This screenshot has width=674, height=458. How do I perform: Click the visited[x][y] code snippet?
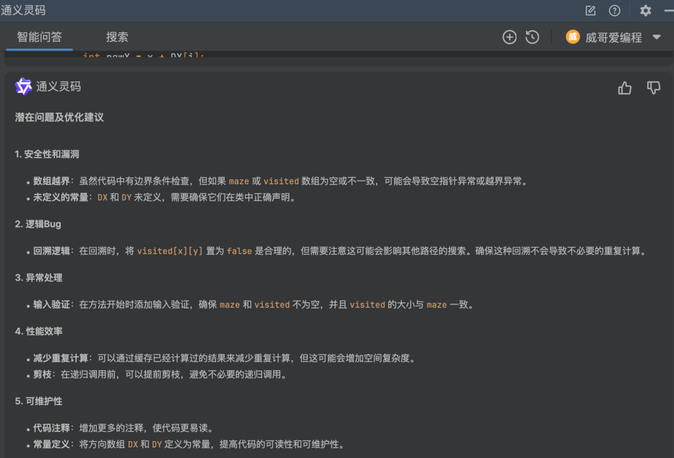[x=170, y=251]
